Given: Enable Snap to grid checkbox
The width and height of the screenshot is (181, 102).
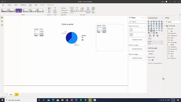Looking at the screenshot, I should pyautogui.click(x=60, y=10).
